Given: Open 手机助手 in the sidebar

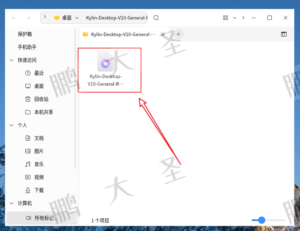Looking at the screenshot, I should point(27,47).
